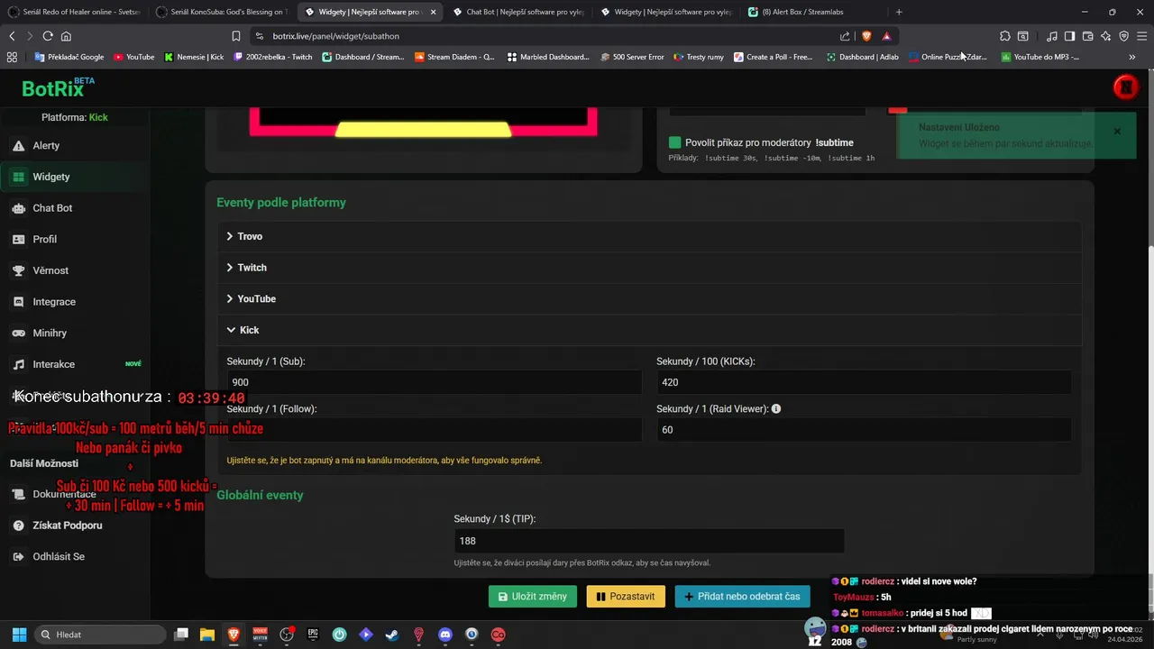The width and height of the screenshot is (1154, 649).
Task: Open Brave VPN shield icon
Action: [1123, 36]
